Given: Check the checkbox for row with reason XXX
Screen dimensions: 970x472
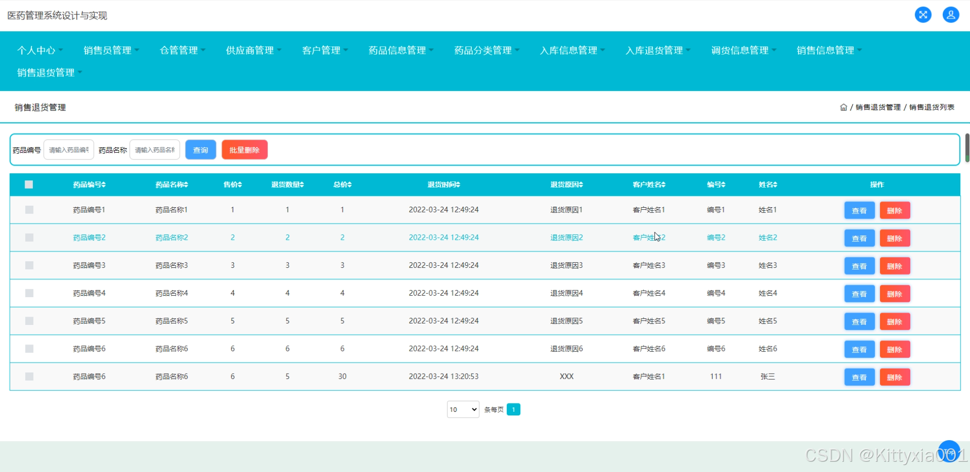Looking at the screenshot, I should coord(29,376).
